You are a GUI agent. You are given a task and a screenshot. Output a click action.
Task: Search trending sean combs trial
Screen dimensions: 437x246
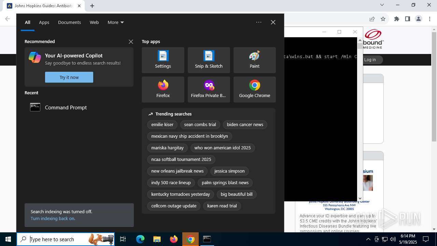click(x=200, y=125)
